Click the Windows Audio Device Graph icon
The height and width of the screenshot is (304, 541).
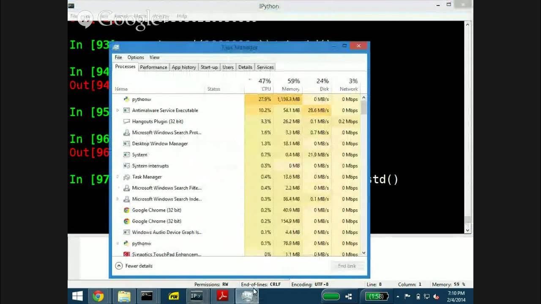click(x=126, y=232)
